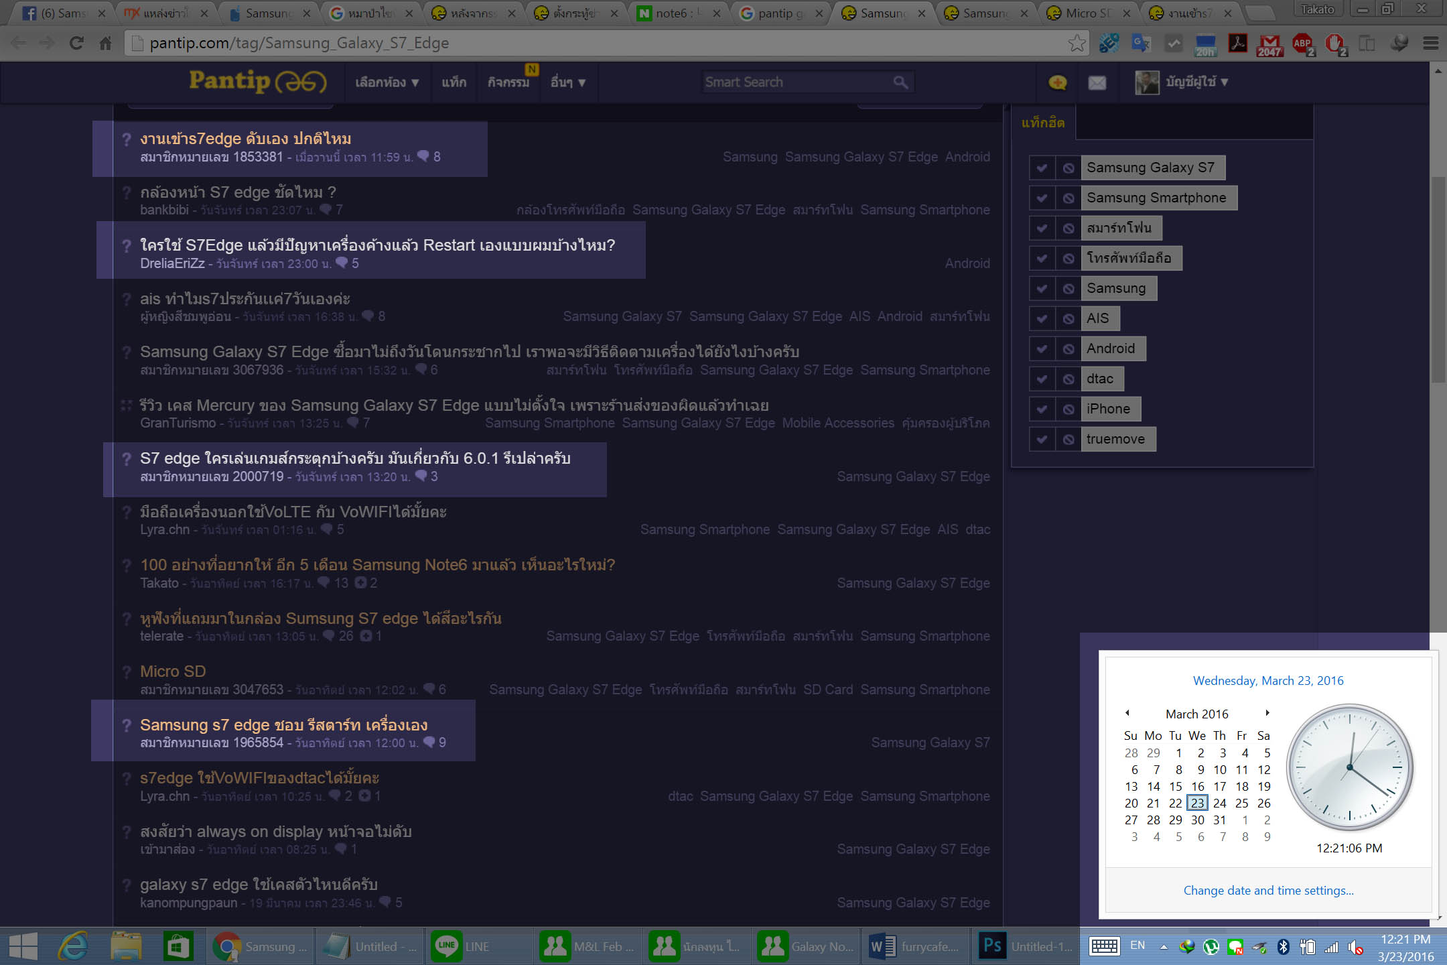1447x965 pixels.
Task: Toggle follow check for Samsung Galaxy S7 tag
Action: pyautogui.click(x=1042, y=168)
